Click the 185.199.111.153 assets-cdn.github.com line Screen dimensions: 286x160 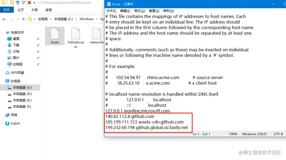tap(144, 122)
